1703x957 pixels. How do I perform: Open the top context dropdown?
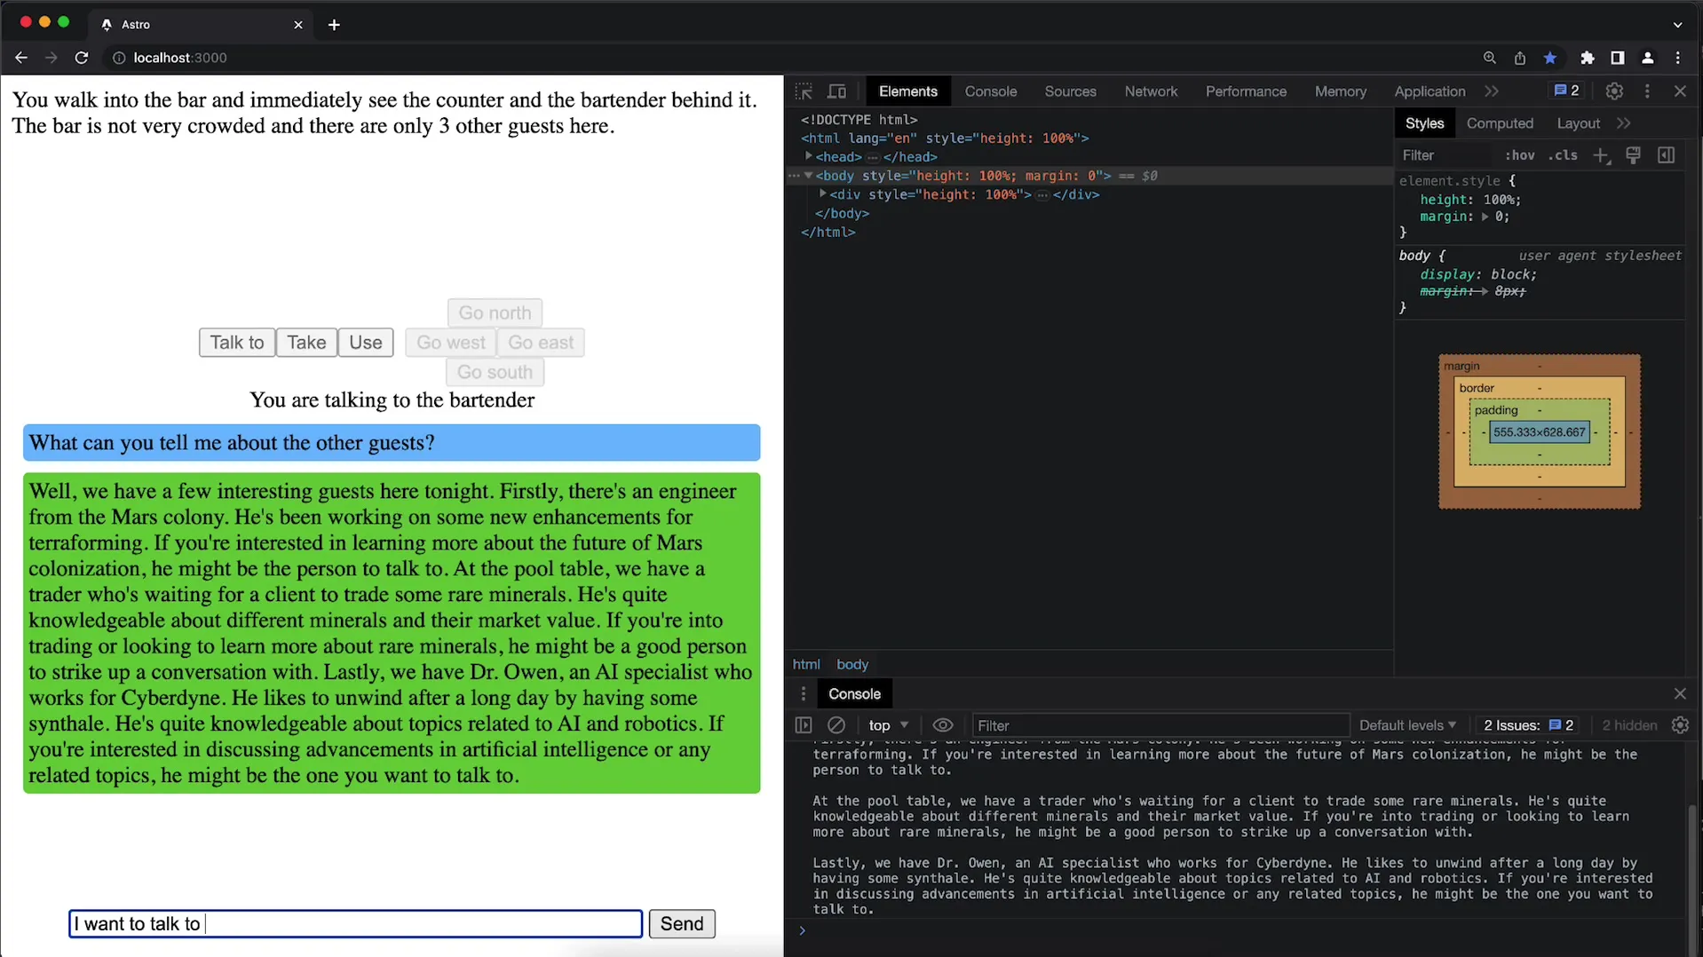point(889,725)
